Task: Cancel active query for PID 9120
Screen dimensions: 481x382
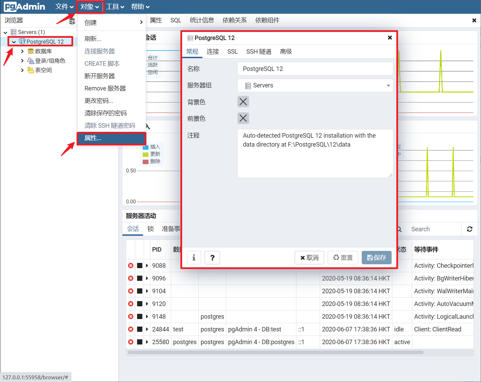Action: click(x=140, y=304)
